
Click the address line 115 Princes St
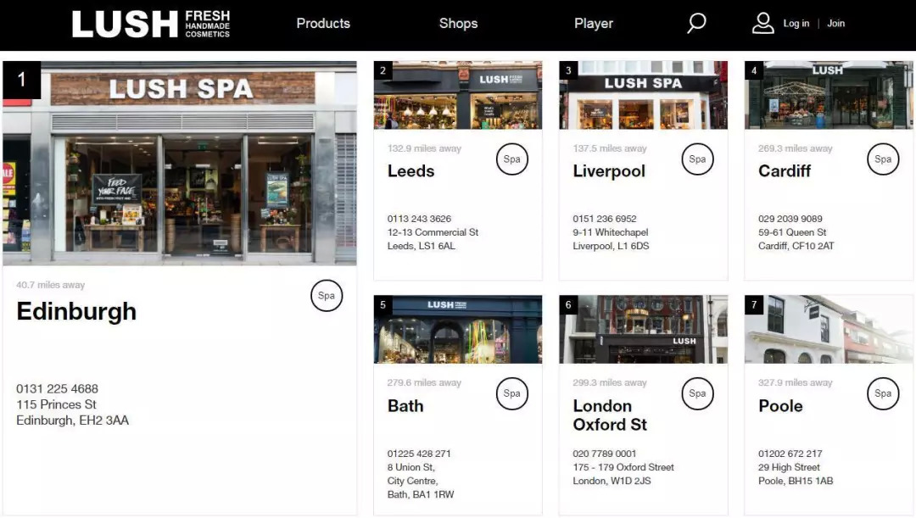pyautogui.click(x=56, y=404)
